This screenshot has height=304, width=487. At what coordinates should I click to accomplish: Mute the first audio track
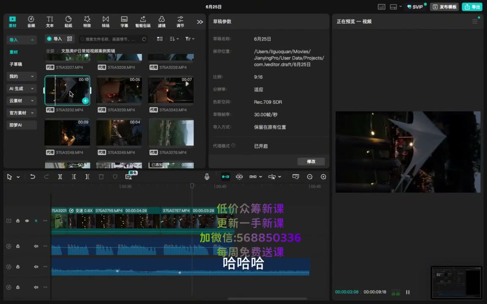point(36,246)
